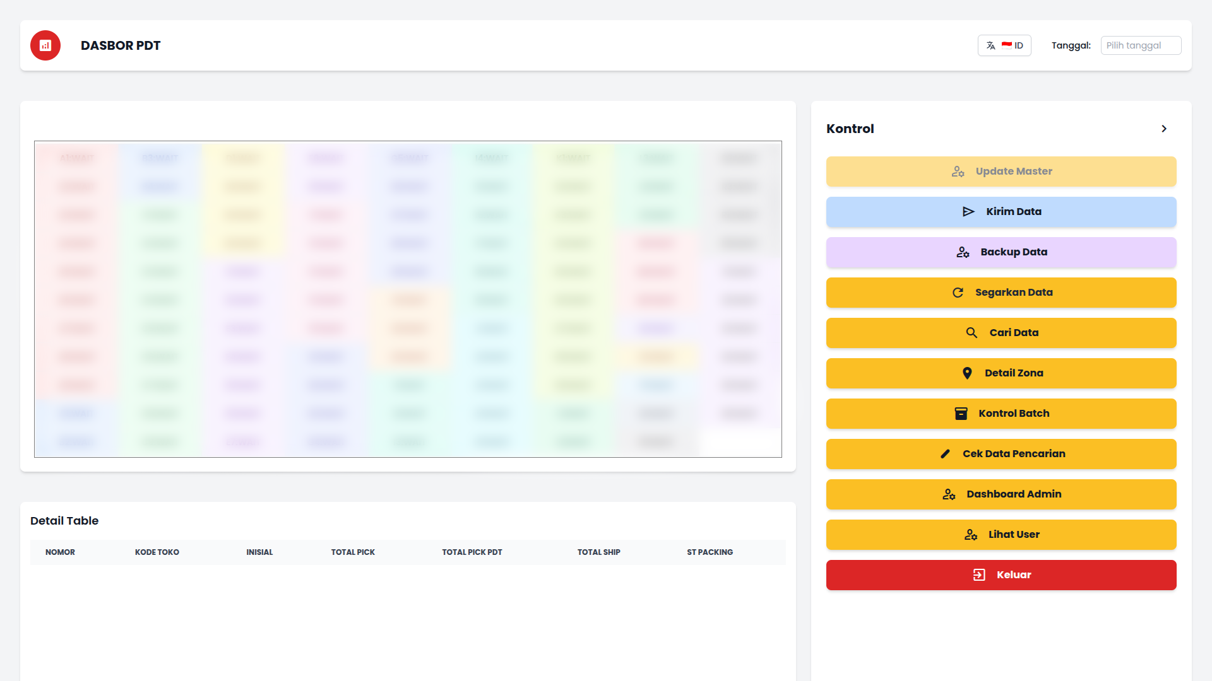
Task: Click the Update Master button
Action: pos(1001,172)
